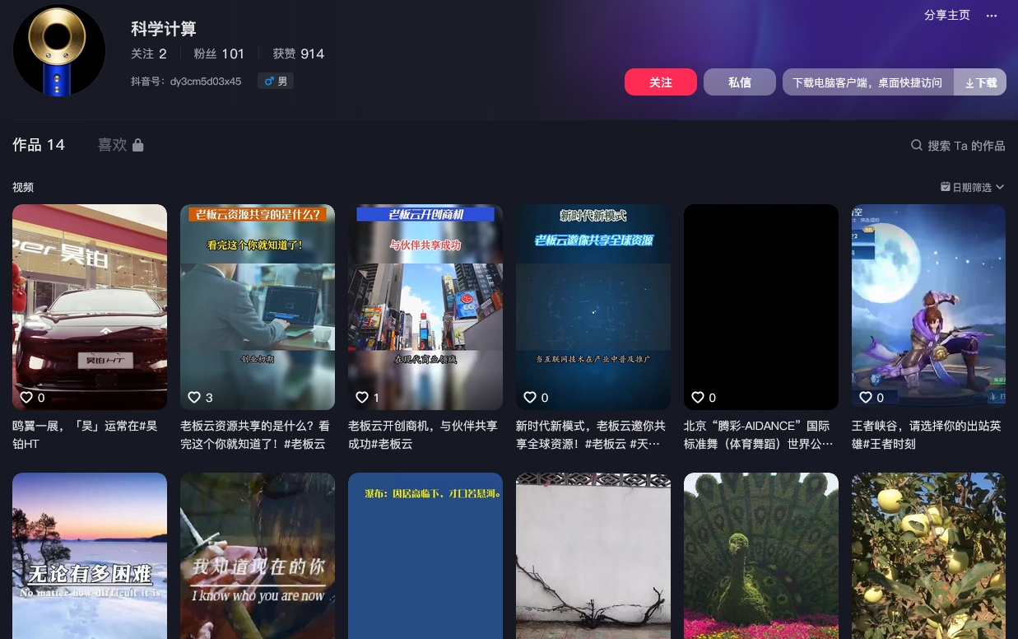Click the calendar icon beside 日期筛选
This screenshot has width=1018, height=639.
pyautogui.click(x=946, y=187)
